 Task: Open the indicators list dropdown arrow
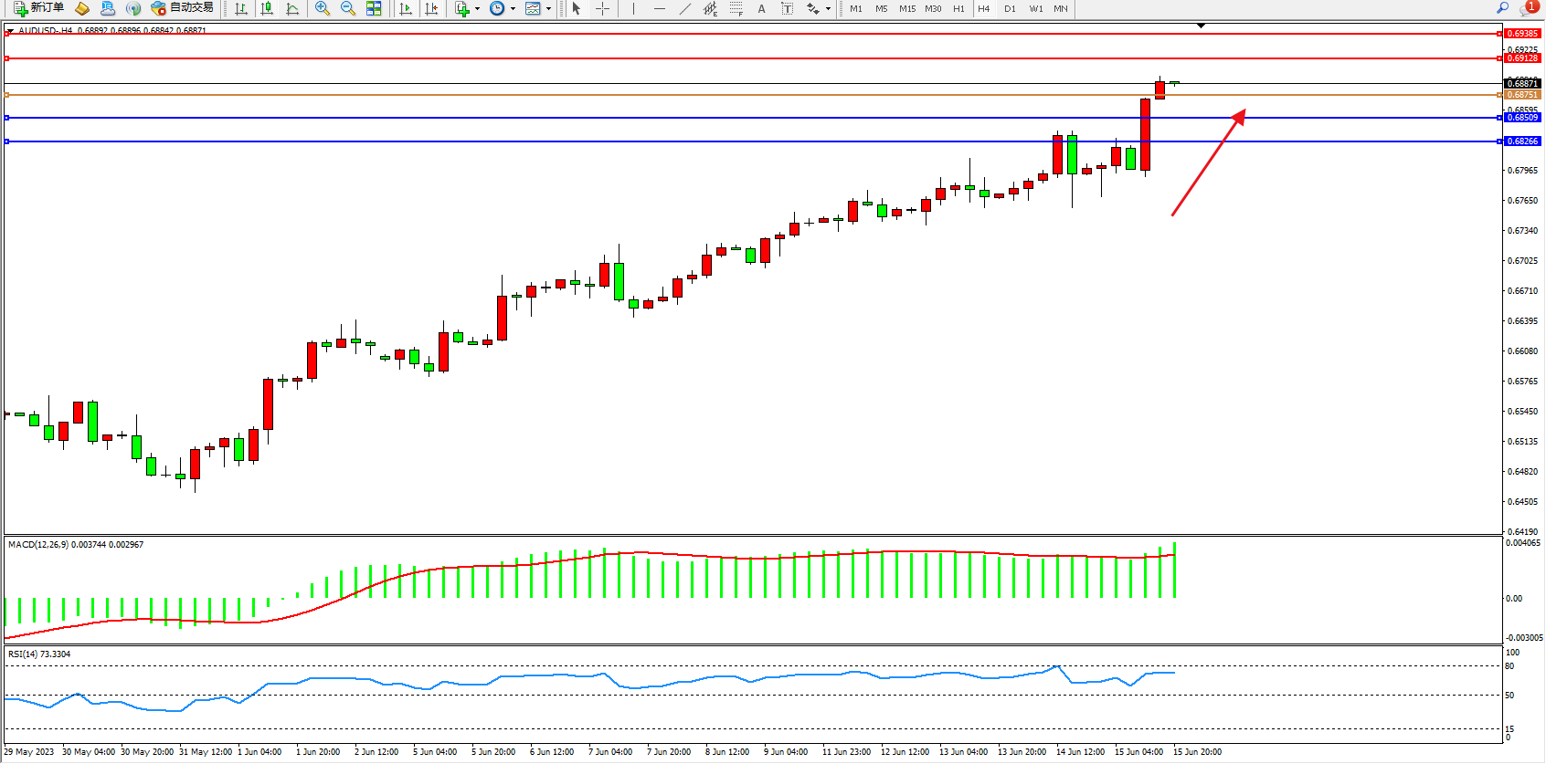[477, 8]
